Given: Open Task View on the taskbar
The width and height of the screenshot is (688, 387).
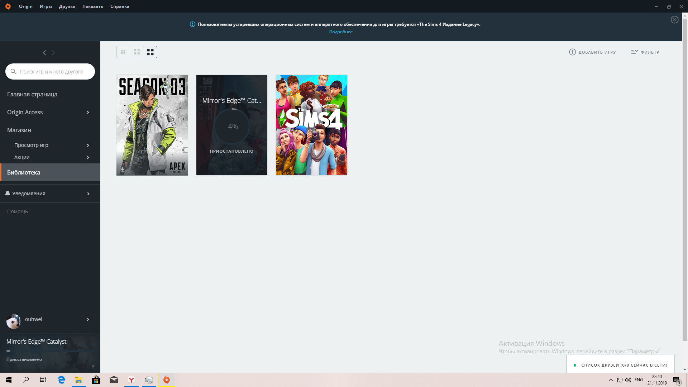Looking at the screenshot, I should click(43, 380).
